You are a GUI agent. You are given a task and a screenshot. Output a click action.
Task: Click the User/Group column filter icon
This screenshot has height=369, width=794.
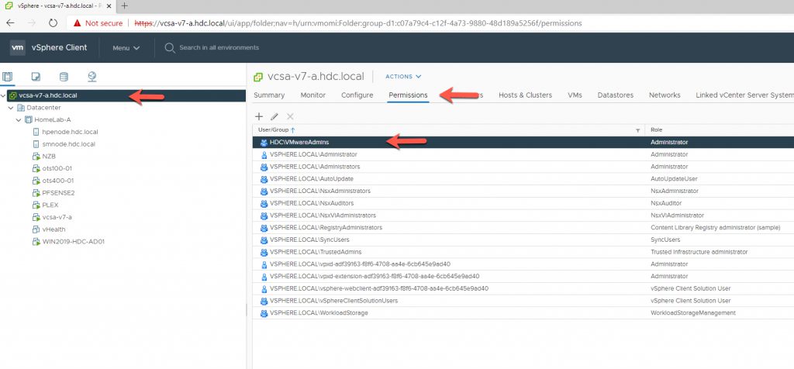coord(638,130)
